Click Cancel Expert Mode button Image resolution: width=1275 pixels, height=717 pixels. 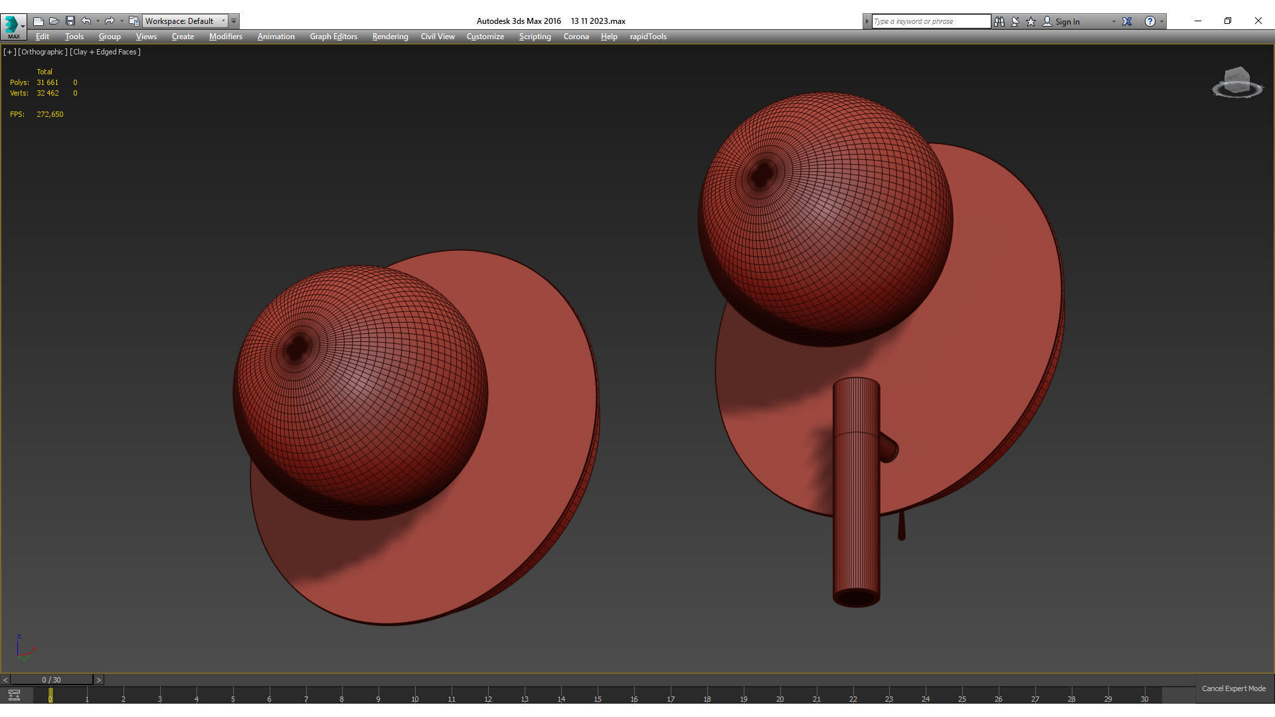(1233, 688)
